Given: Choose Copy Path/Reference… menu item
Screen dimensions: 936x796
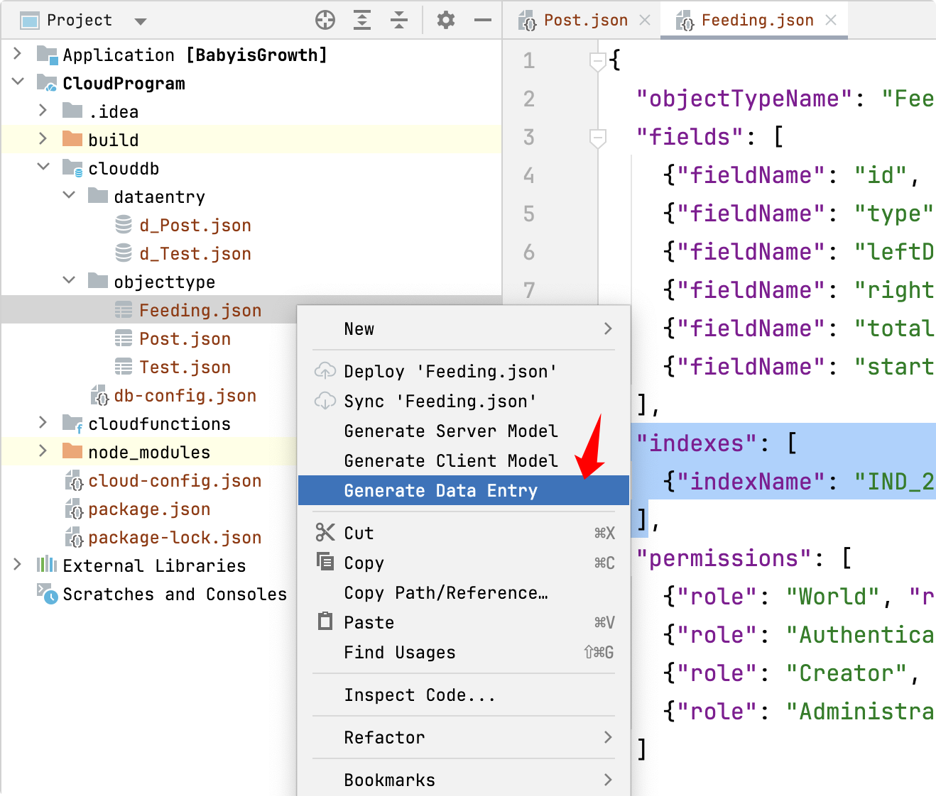Looking at the screenshot, I should (x=463, y=593).
